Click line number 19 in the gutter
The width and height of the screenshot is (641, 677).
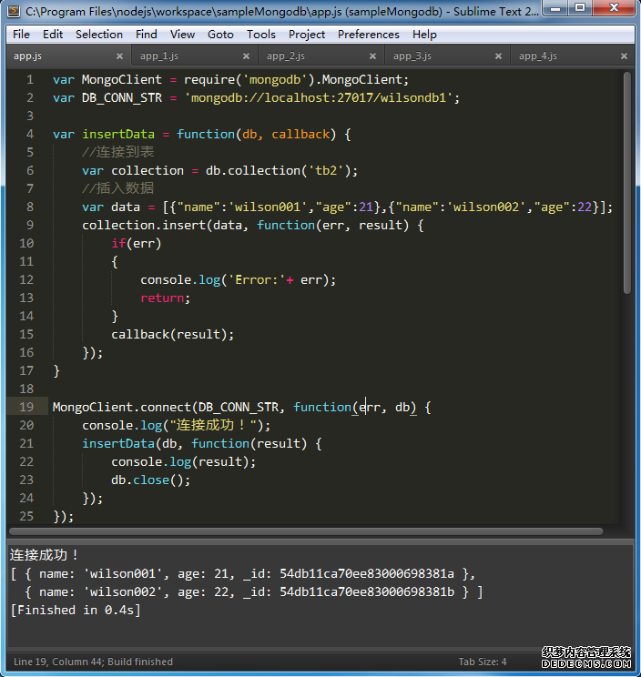(25, 407)
